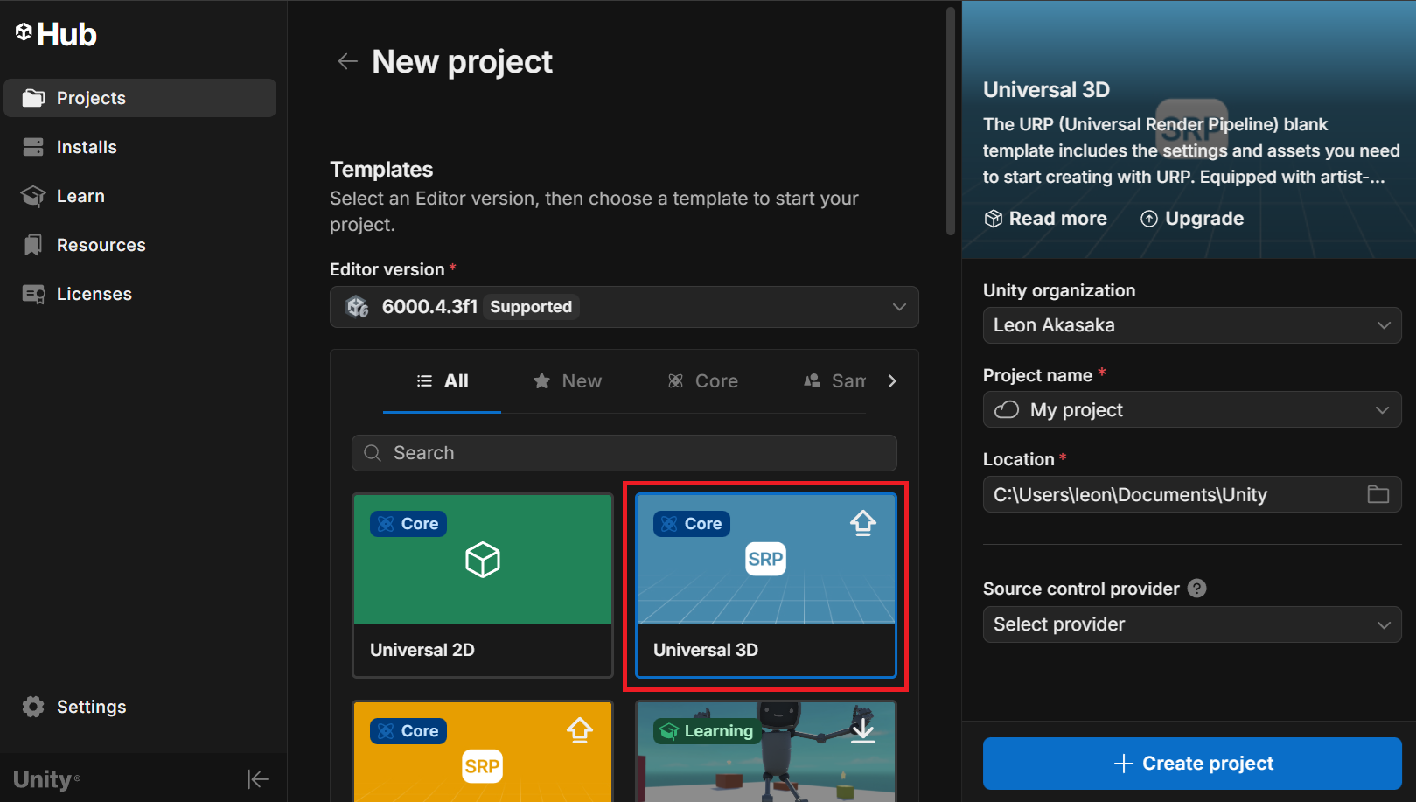
Task: Switch to the New templates tab
Action: pos(568,381)
